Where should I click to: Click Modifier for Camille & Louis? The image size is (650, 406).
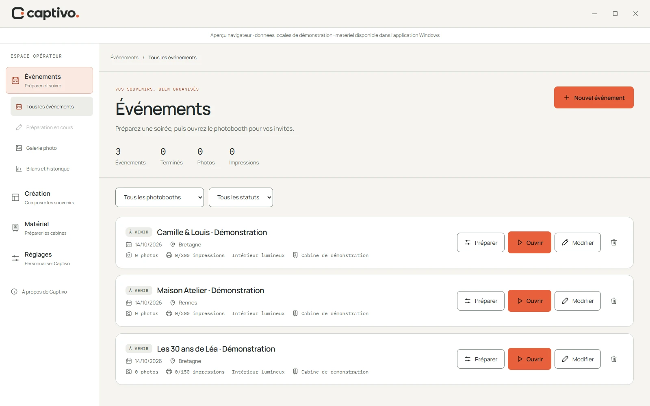[578, 242]
